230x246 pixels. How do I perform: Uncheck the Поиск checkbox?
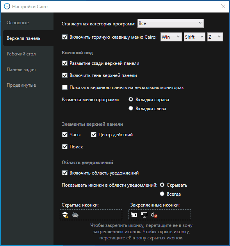coord(65,147)
